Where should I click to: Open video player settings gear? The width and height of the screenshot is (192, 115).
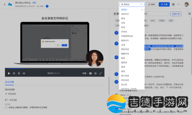[95, 73]
